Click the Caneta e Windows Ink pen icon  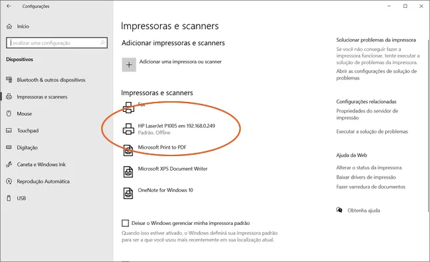(x=9, y=164)
